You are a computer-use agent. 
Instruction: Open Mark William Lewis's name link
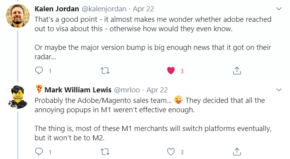click(78, 90)
